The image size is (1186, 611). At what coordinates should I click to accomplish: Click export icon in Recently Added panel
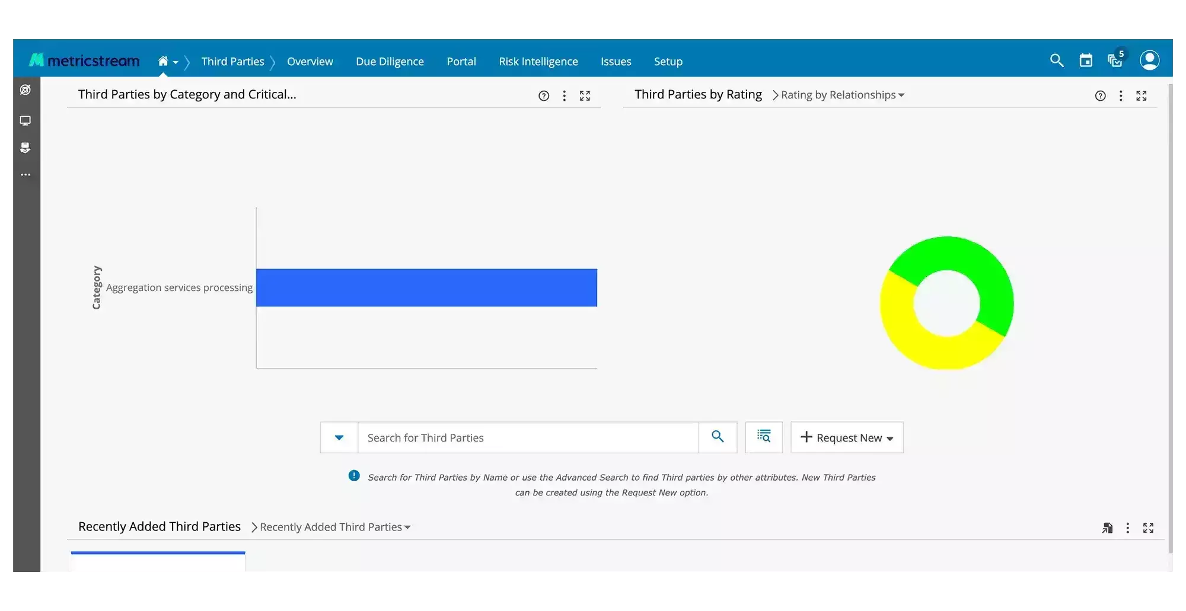tap(1107, 528)
